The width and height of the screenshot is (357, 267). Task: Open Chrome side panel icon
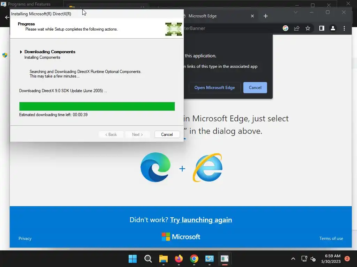(321, 28)
